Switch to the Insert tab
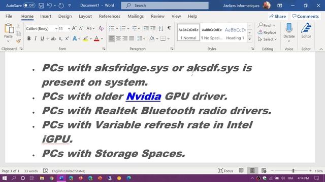This screenshot has width=325, height=182. pos(46,16)
